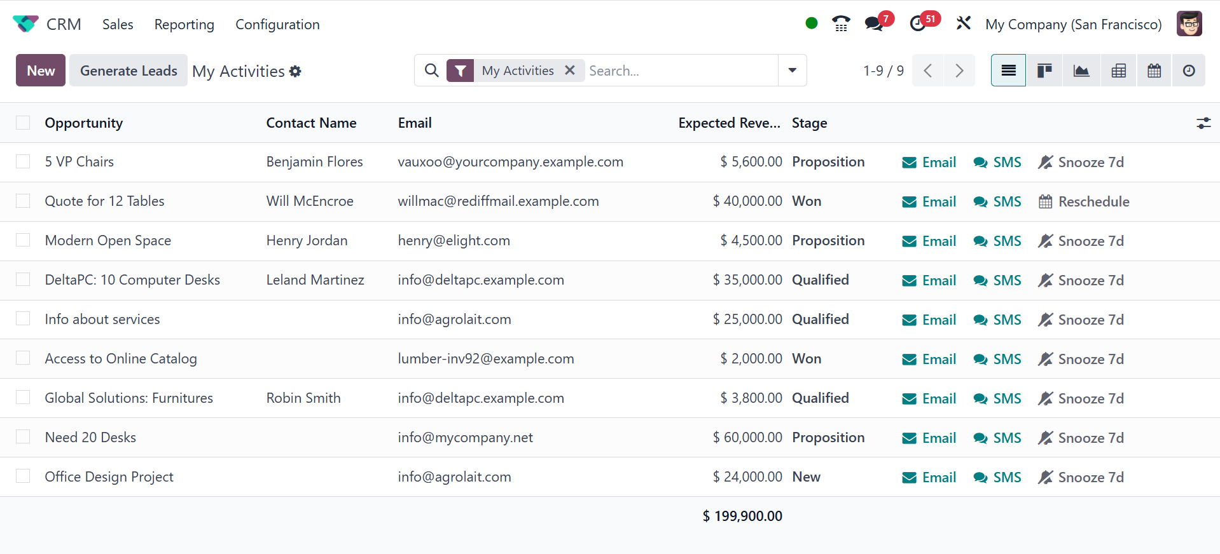Click Reschedule for Quote for 12 Tables
The height and width of the screenshot is (554, 1220).
coord(1084,201)
